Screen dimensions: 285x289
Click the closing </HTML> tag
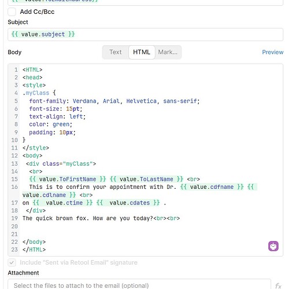34,250
